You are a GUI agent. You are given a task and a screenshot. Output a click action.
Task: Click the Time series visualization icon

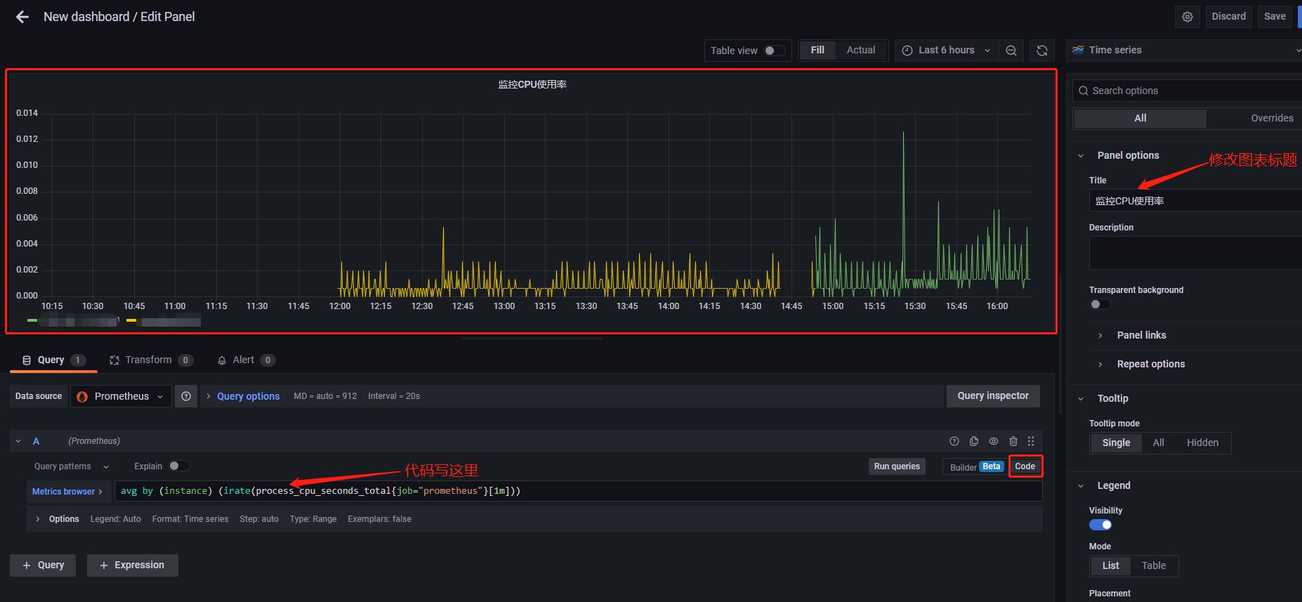(x=1078, y=50)
